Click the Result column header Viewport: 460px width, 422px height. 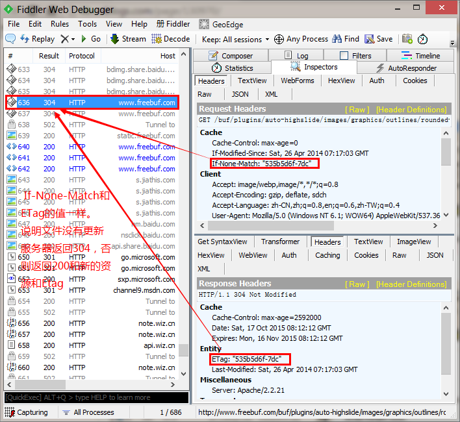(x=49, y=56)
